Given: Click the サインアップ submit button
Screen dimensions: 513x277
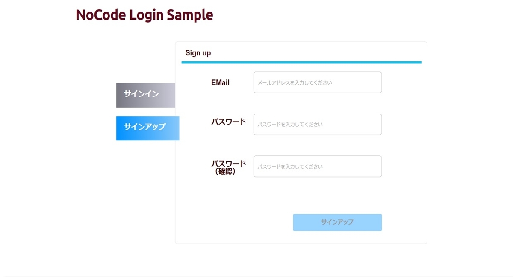Looking at the screenshot, I should [337, 222].
